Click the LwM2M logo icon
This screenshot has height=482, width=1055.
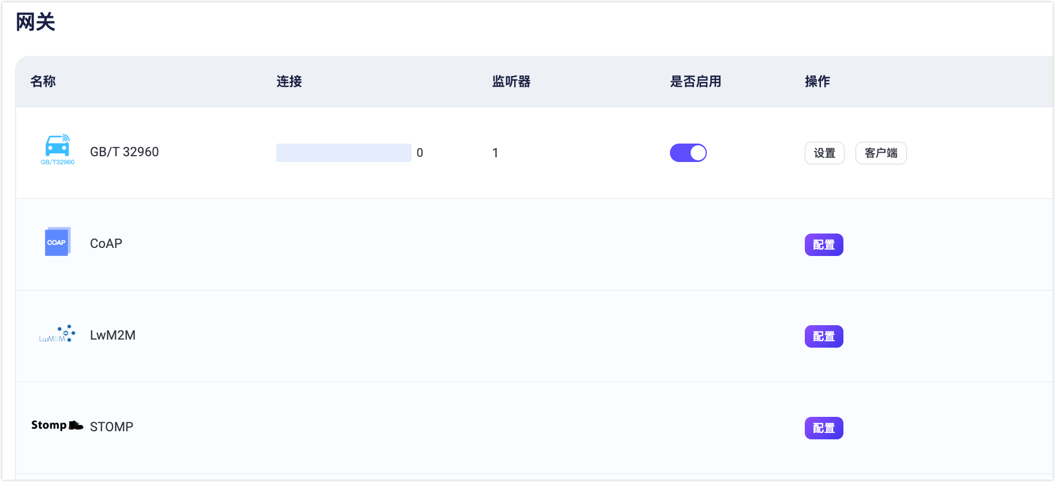[x=57, y=334]
